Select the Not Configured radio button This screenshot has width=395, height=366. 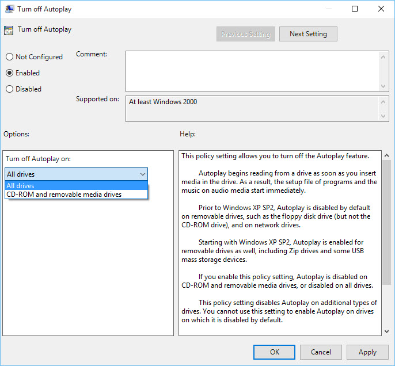click(9, 57)
